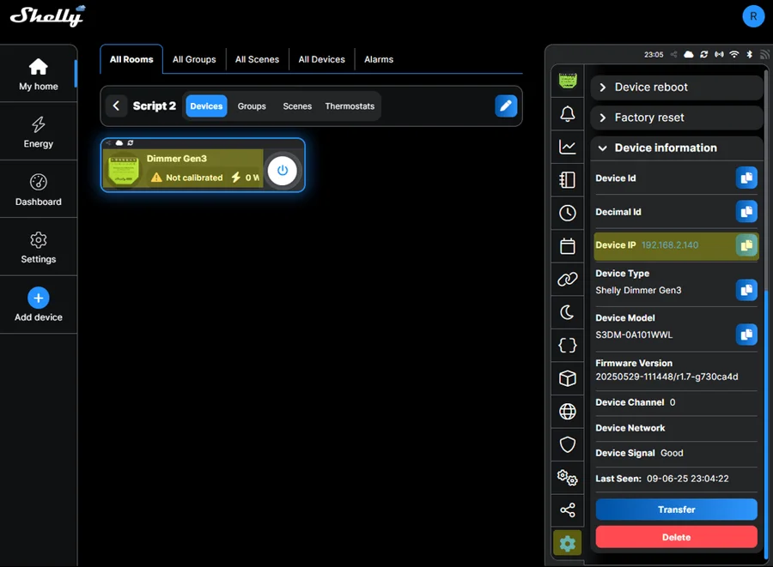Click the Add device plus button
The width and height of the screenshot is (773, 567).
point(39,298)
